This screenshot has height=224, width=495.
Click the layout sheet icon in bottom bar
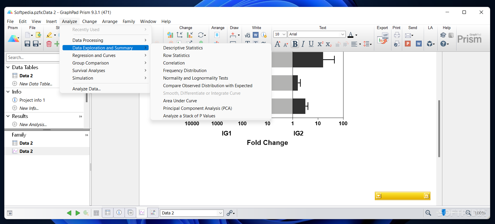[x=153, y=213]
